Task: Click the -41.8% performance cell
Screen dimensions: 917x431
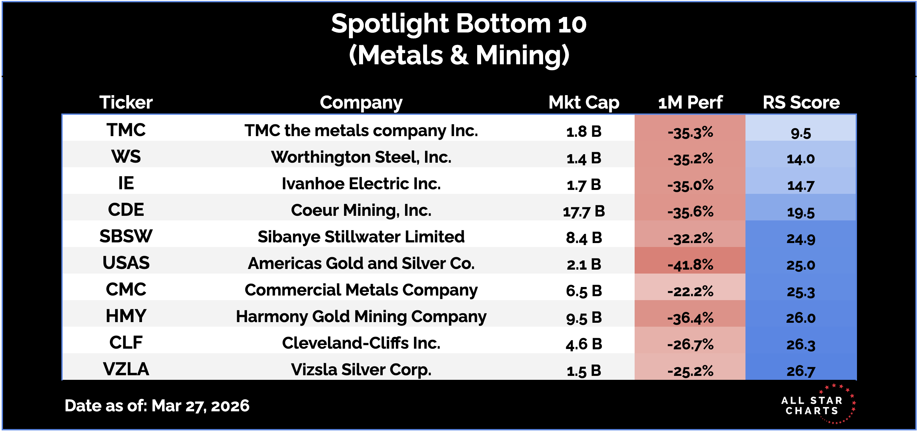Action: (x=690, y=264)
